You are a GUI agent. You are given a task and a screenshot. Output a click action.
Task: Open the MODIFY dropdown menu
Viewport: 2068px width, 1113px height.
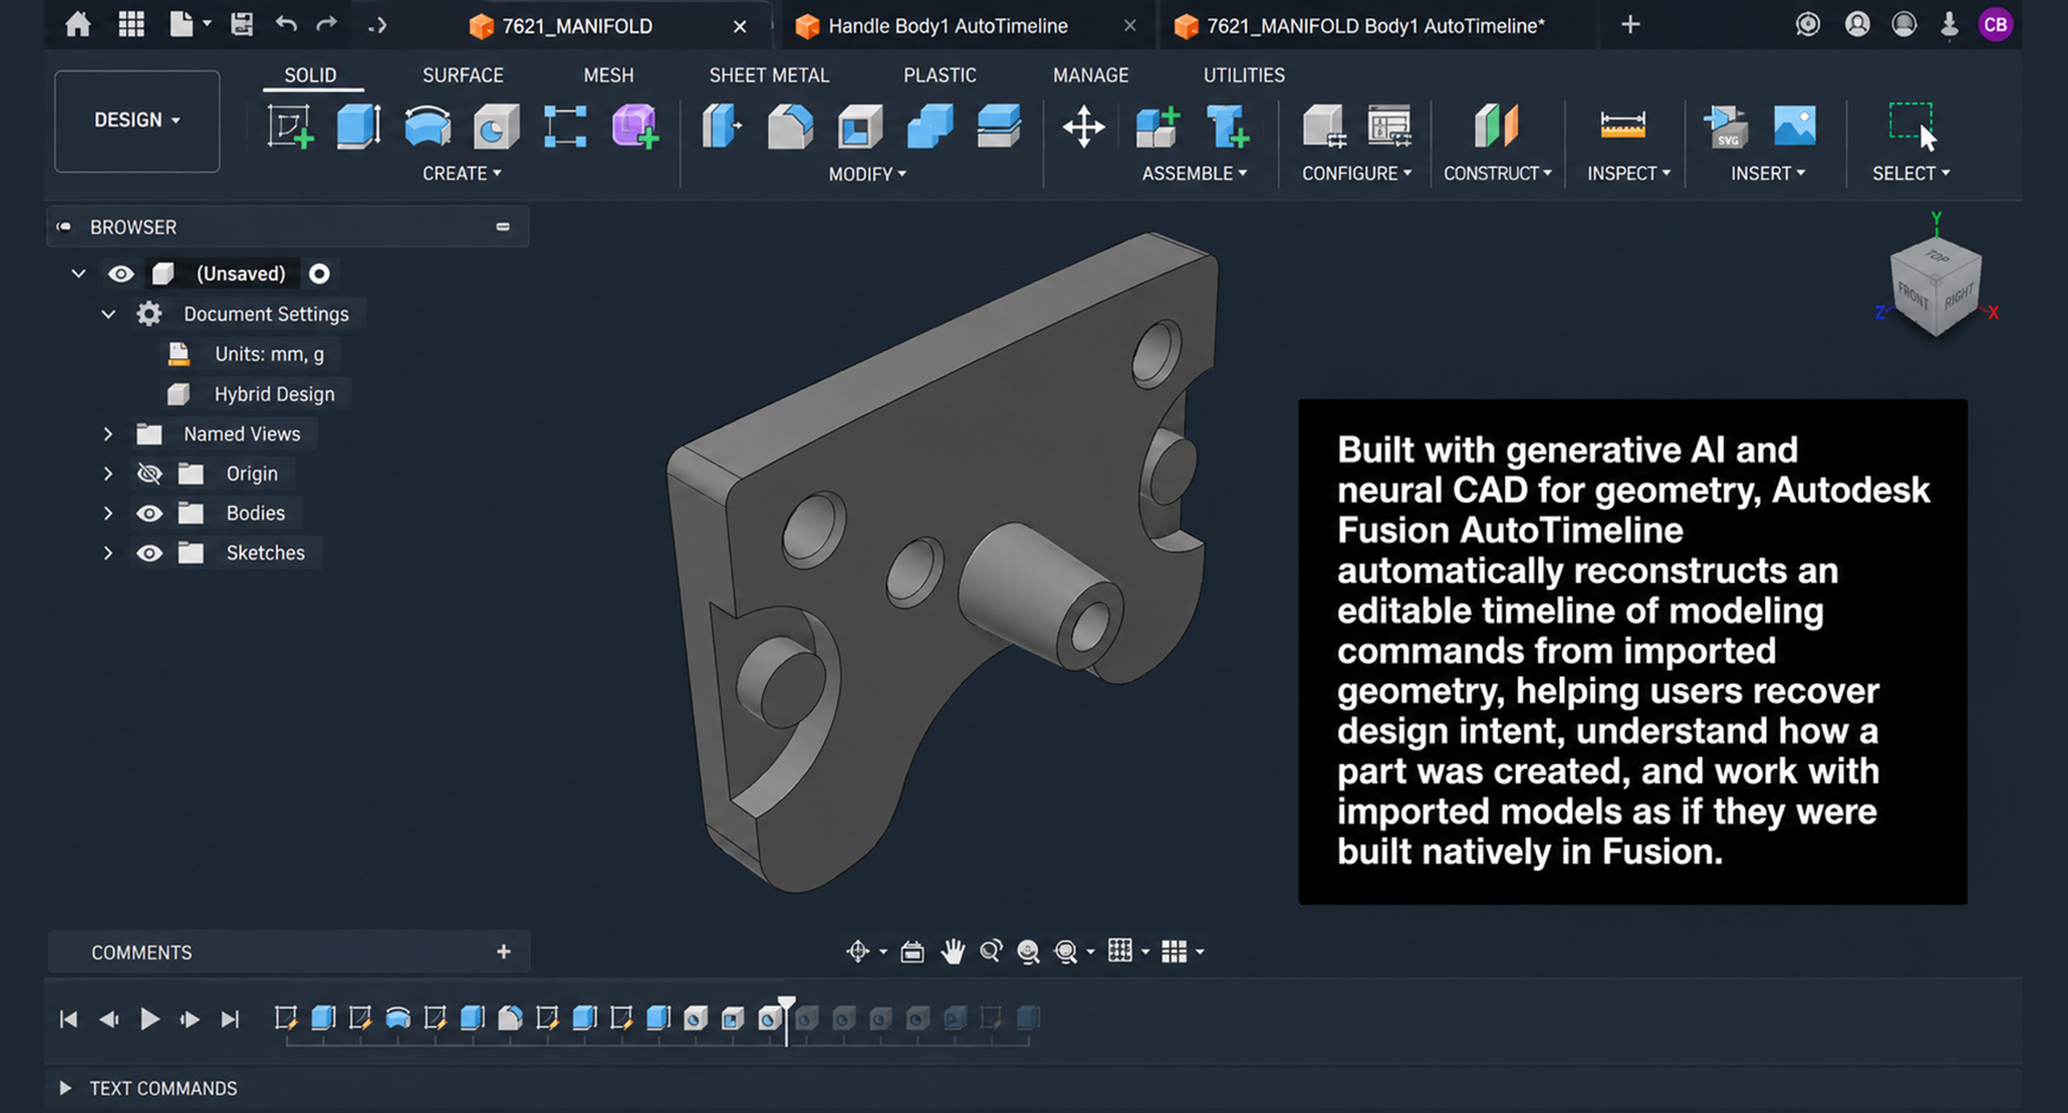tap(867, 174)
